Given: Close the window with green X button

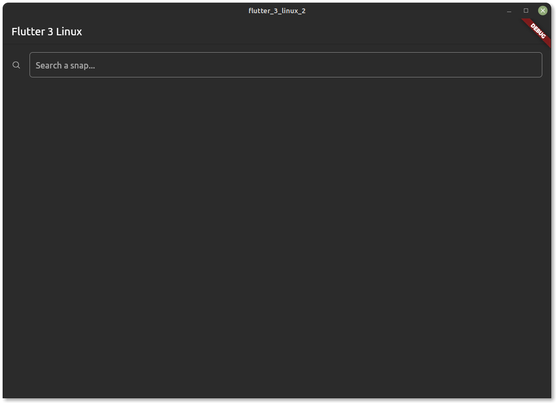Looking at the screenshot, I should tap(542, 11).
